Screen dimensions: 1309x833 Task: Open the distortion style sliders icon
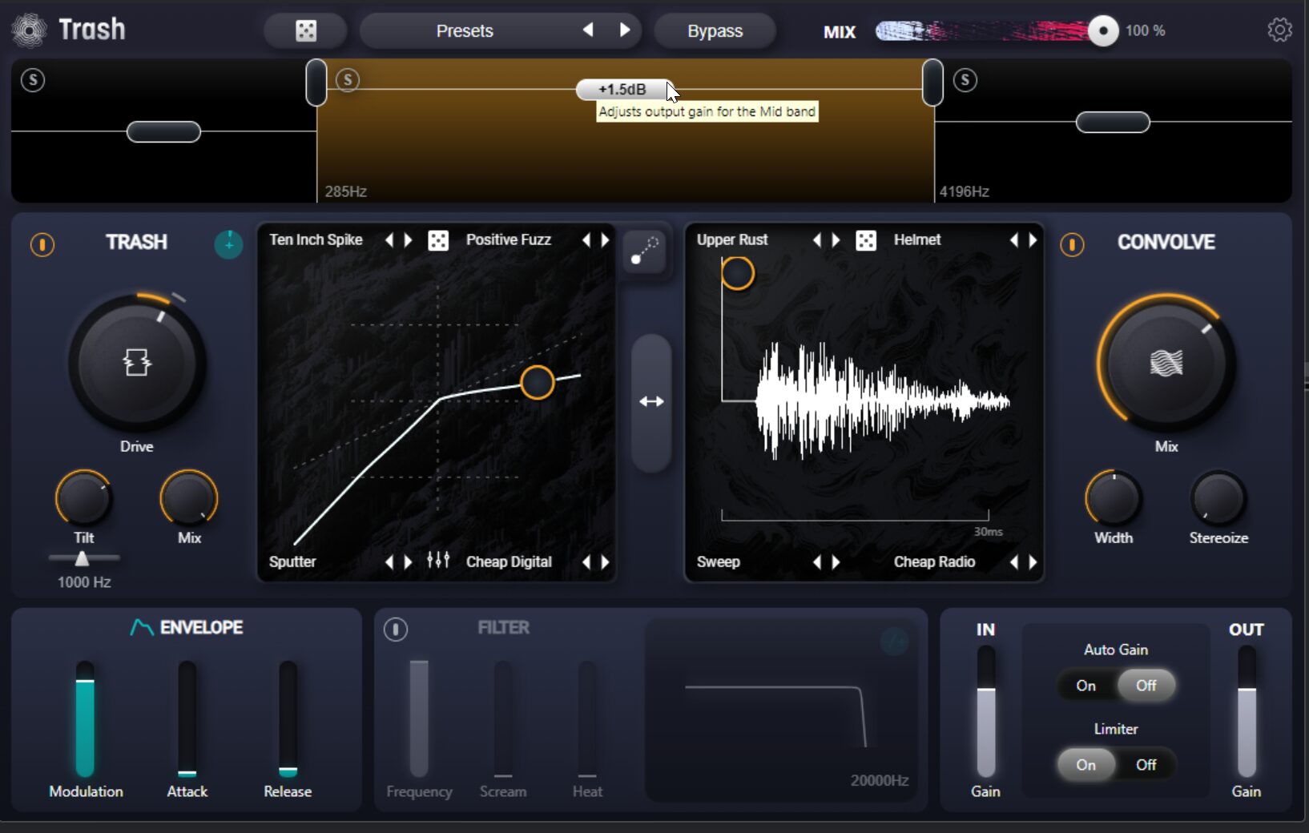point(438,560)
